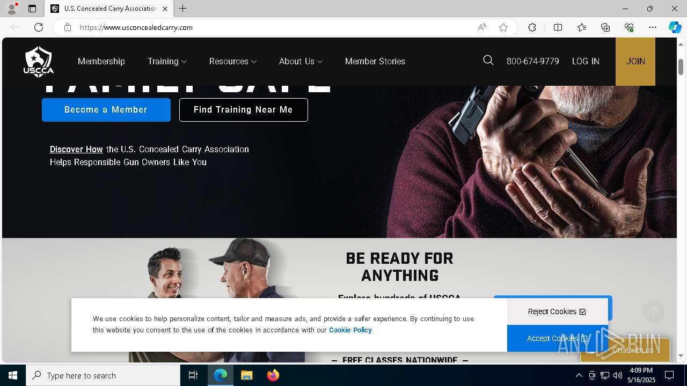Open Edge Settings and more menu

(653, 27)
